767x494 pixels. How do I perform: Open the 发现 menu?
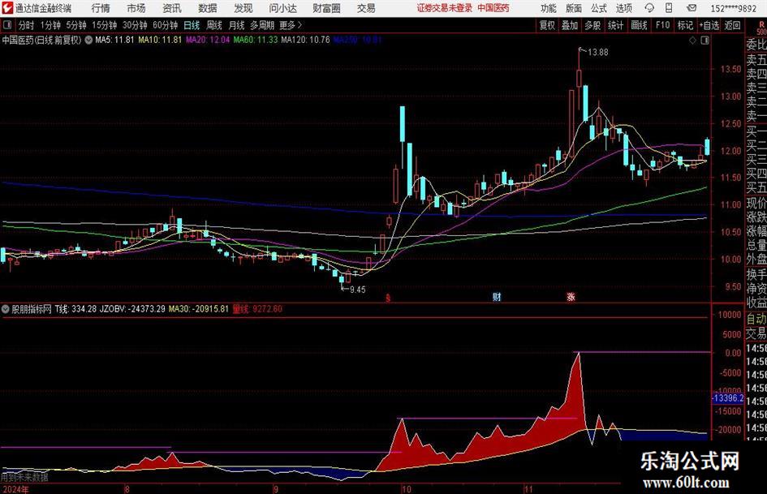pyautogui.click(x=243, y=8)
